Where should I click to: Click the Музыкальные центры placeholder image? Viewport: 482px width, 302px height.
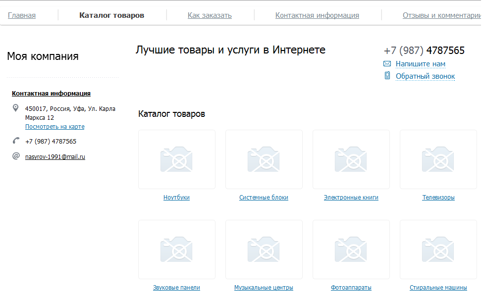coord(264,250)
